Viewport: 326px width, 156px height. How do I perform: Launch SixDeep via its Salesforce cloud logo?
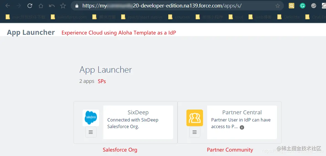[91, 118]
